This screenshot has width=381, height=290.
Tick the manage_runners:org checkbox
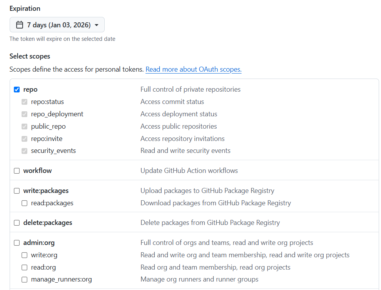24,280
